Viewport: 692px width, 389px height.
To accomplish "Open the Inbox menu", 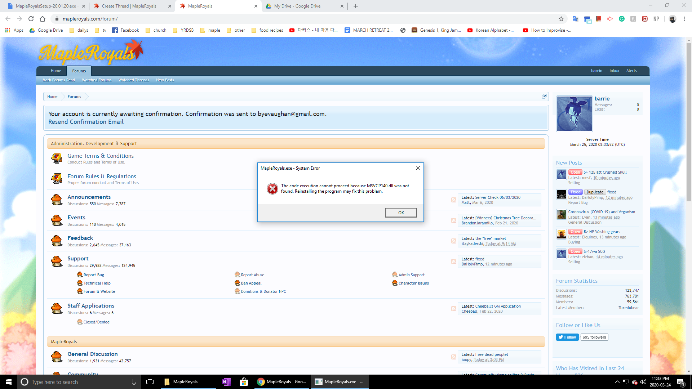I will [614, 71].
